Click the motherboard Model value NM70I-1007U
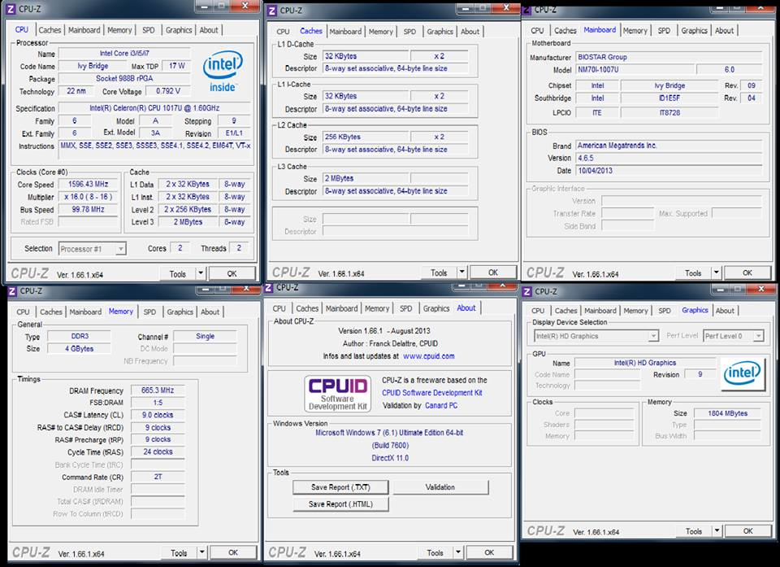This screenshot has width=780, height=567. tap(635, 70)
